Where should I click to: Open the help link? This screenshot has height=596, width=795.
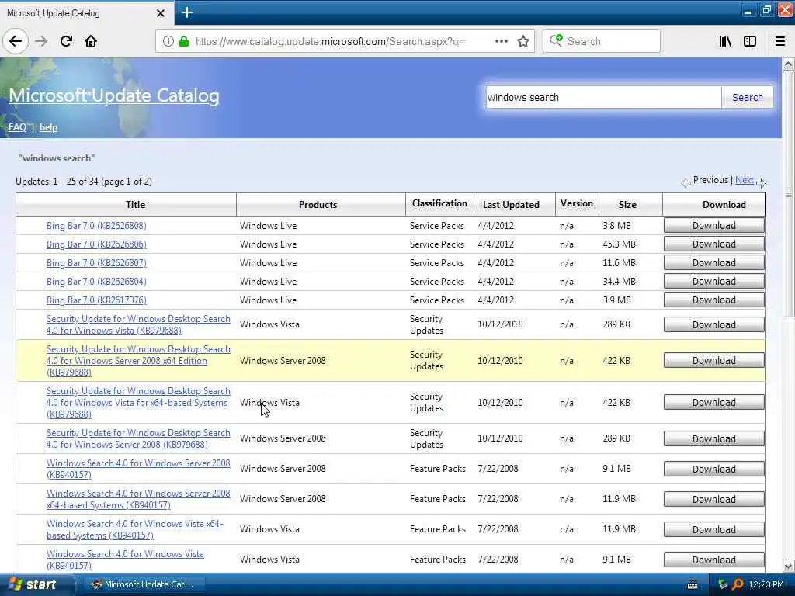coord(49,127)
